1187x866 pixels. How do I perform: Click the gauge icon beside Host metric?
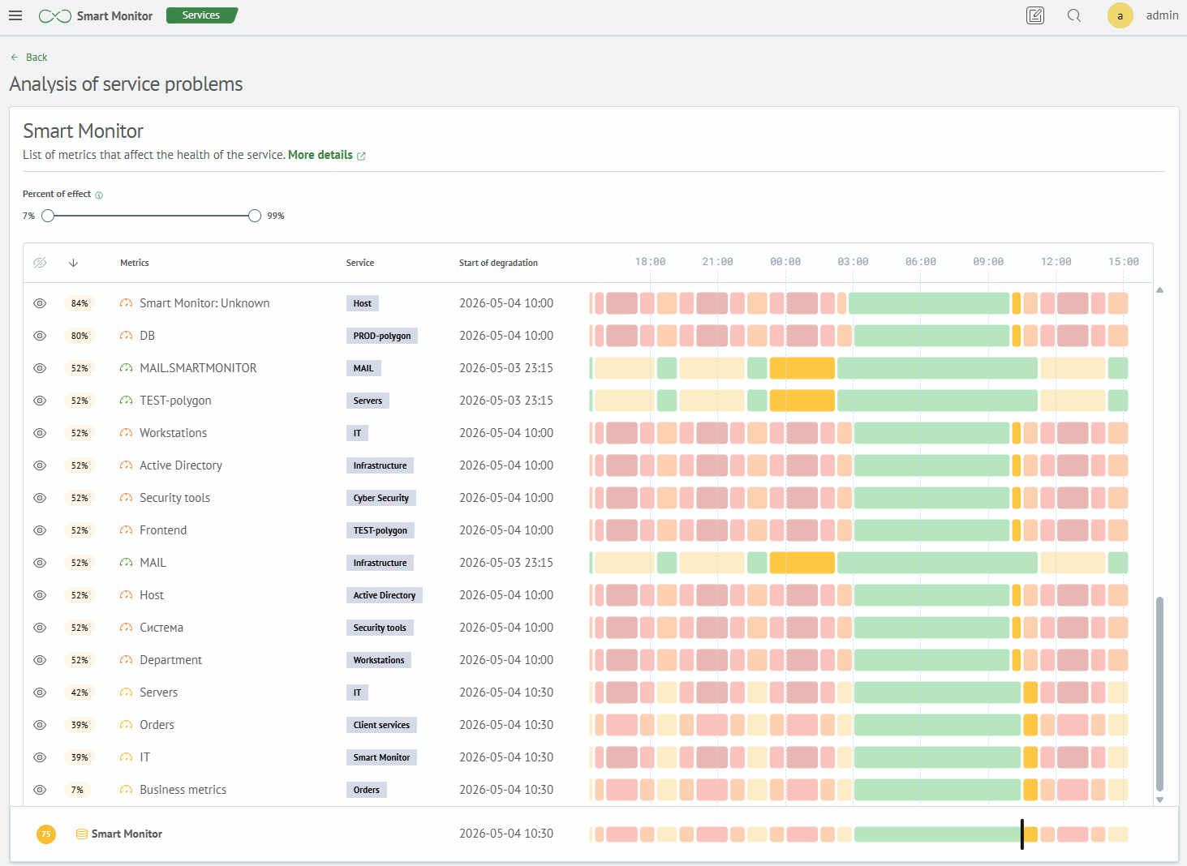click(x=126, y=595)
